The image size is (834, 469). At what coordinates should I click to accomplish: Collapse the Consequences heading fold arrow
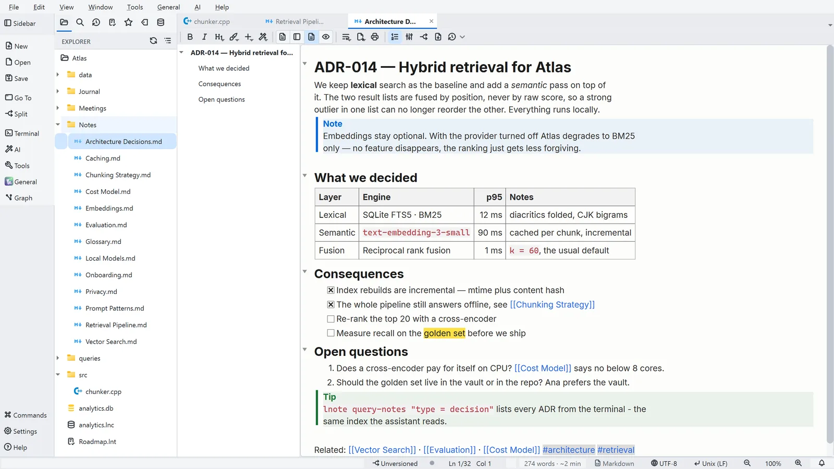(x=305, y=271)
